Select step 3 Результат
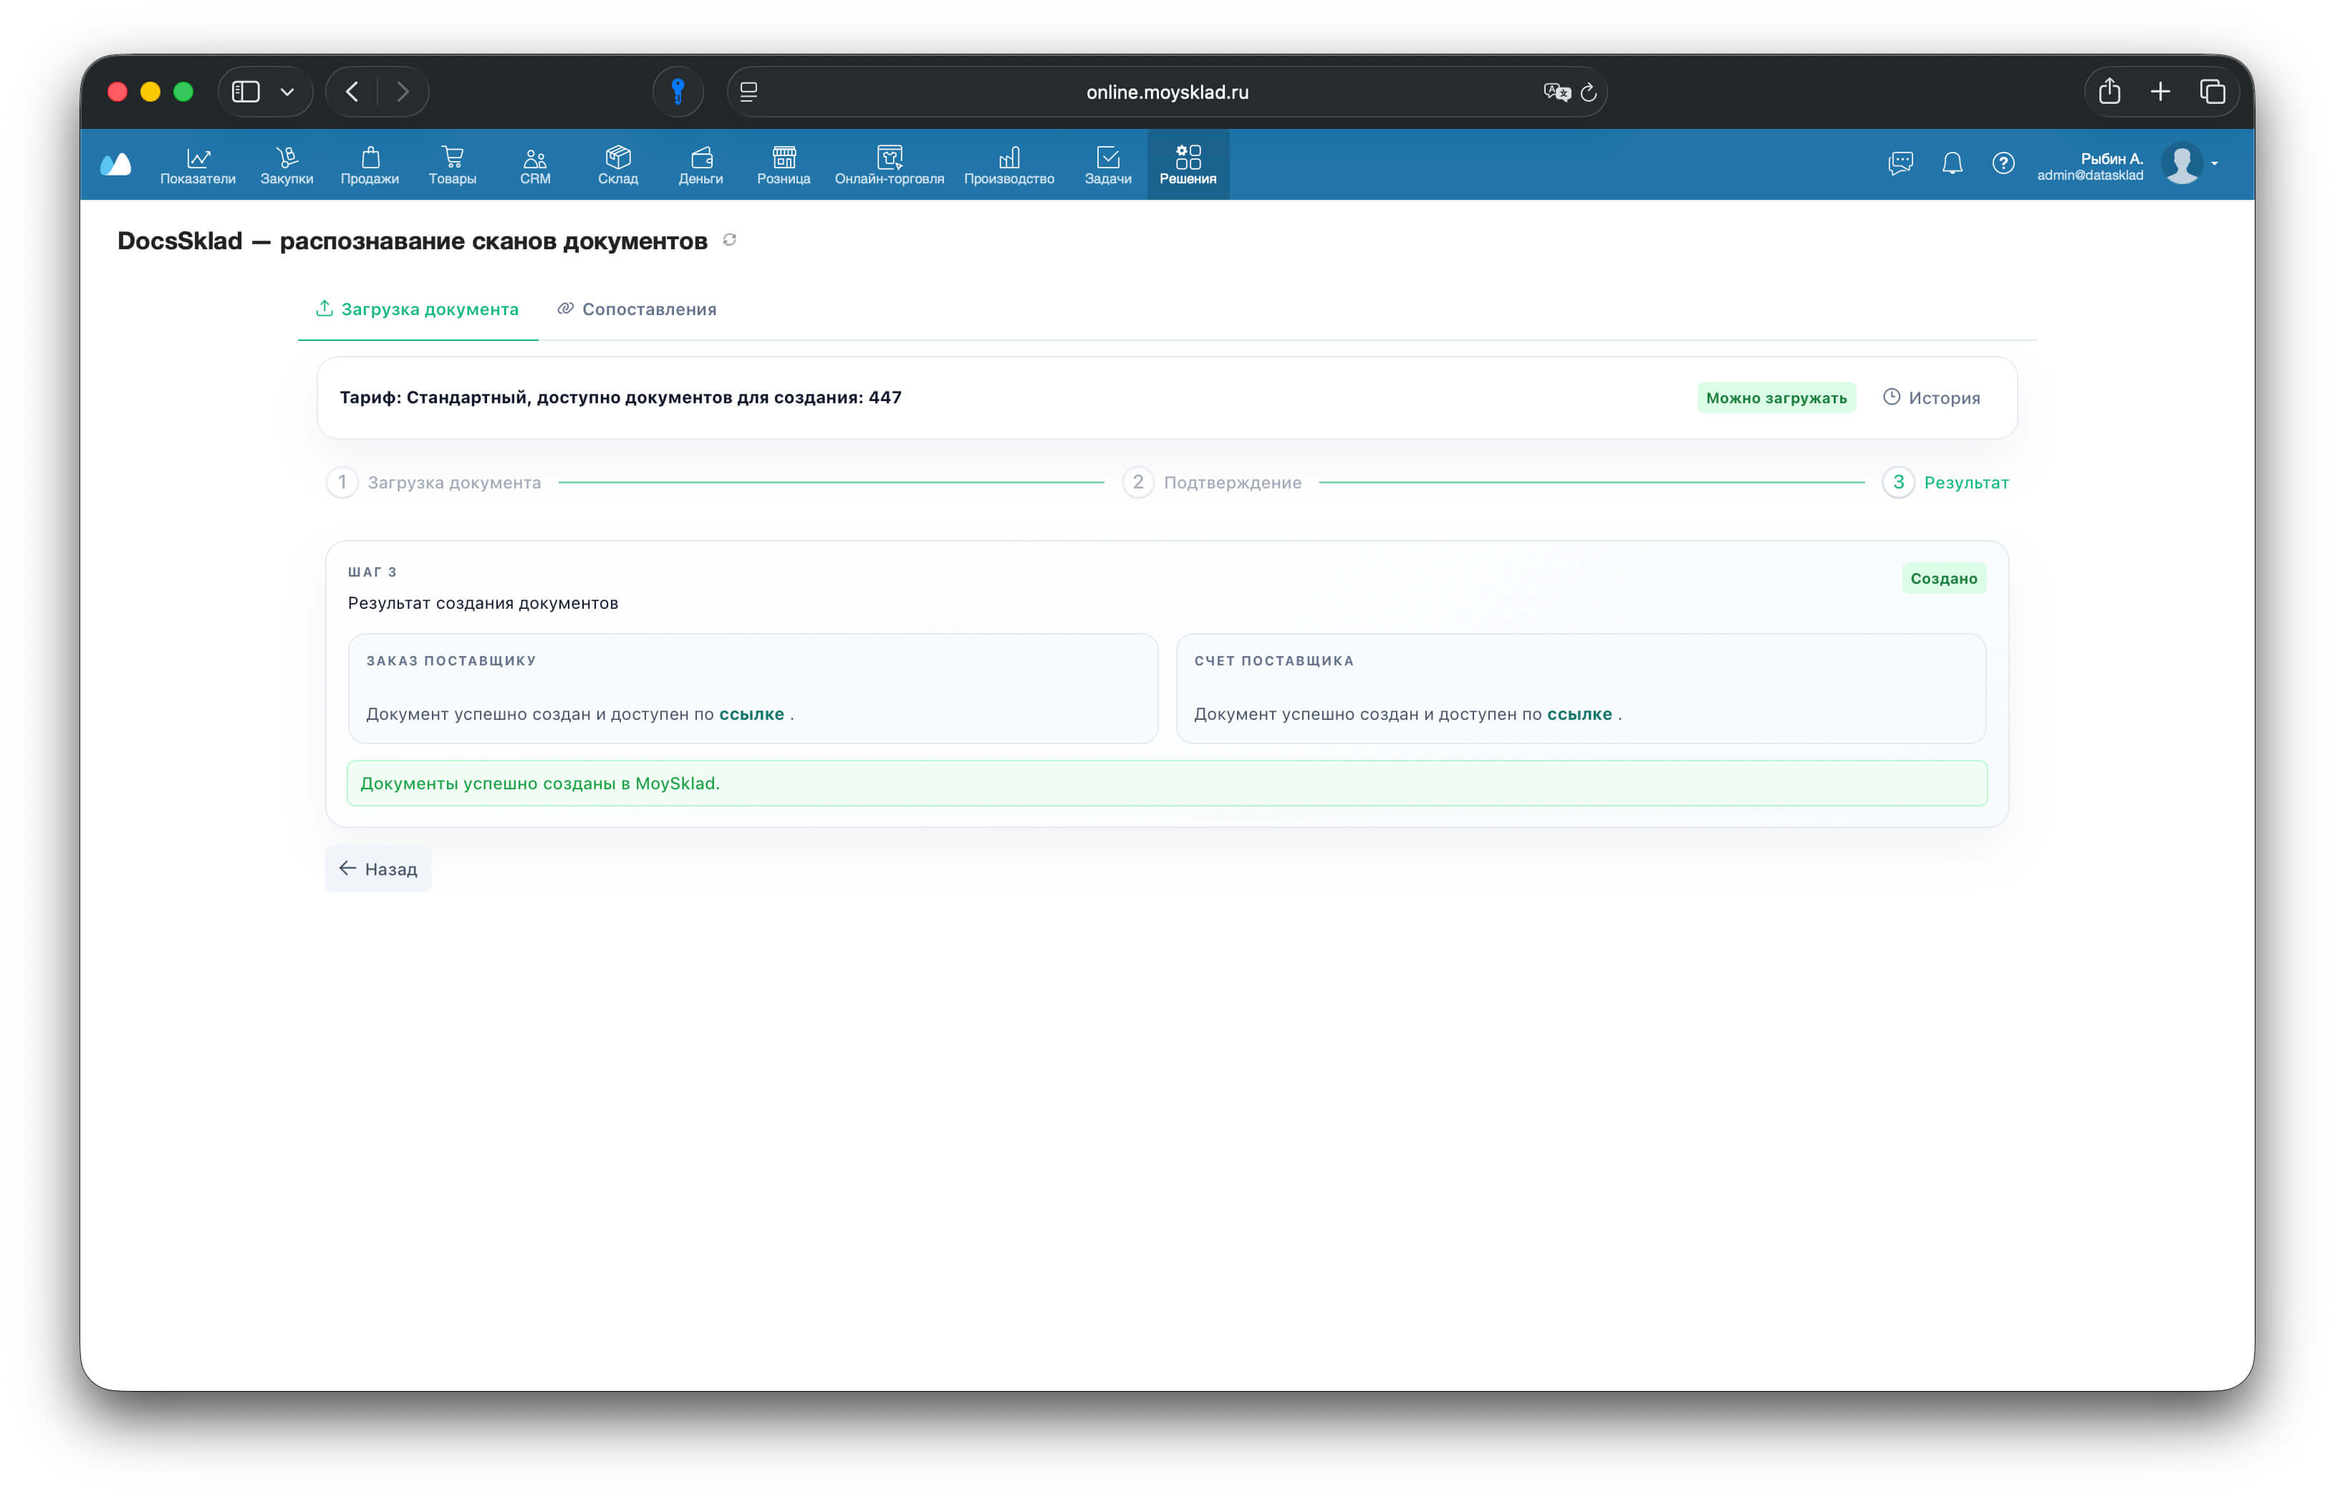 (1945, 482)
